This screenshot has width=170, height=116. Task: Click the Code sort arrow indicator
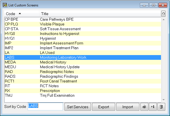20,13
